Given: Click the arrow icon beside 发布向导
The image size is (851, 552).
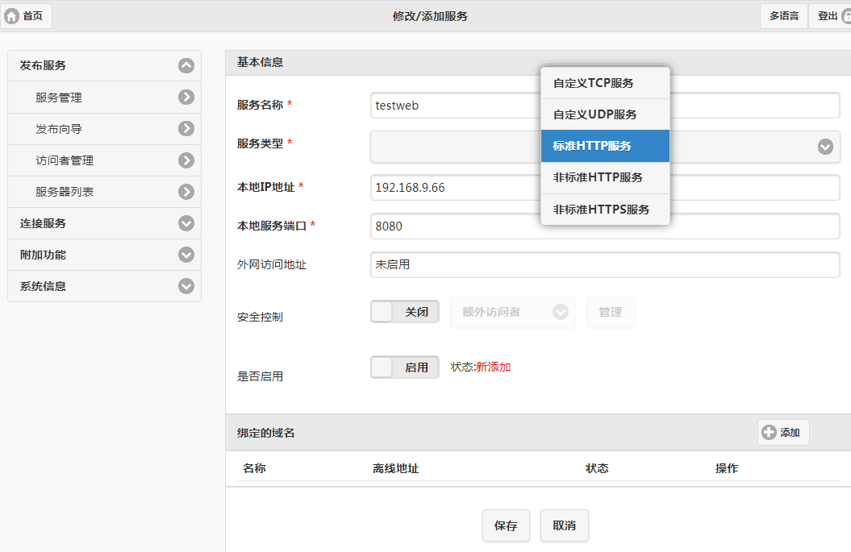Looking at the screenshot, I should pos(186,129).
